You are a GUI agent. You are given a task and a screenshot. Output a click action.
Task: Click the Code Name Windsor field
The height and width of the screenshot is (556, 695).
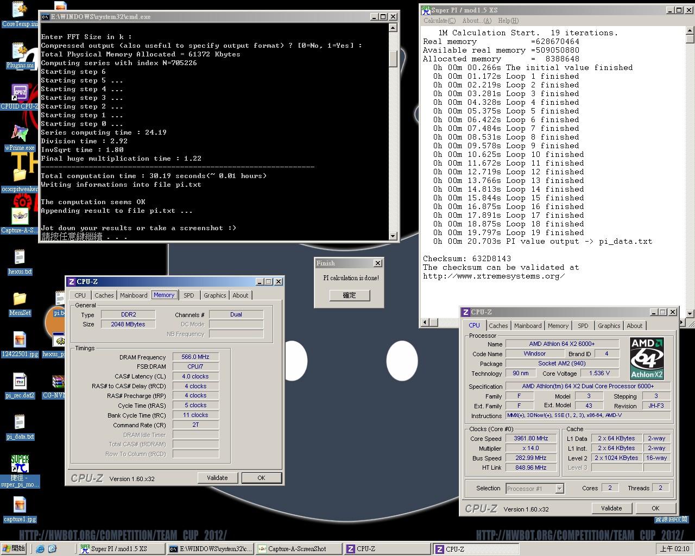coord(534,353)
